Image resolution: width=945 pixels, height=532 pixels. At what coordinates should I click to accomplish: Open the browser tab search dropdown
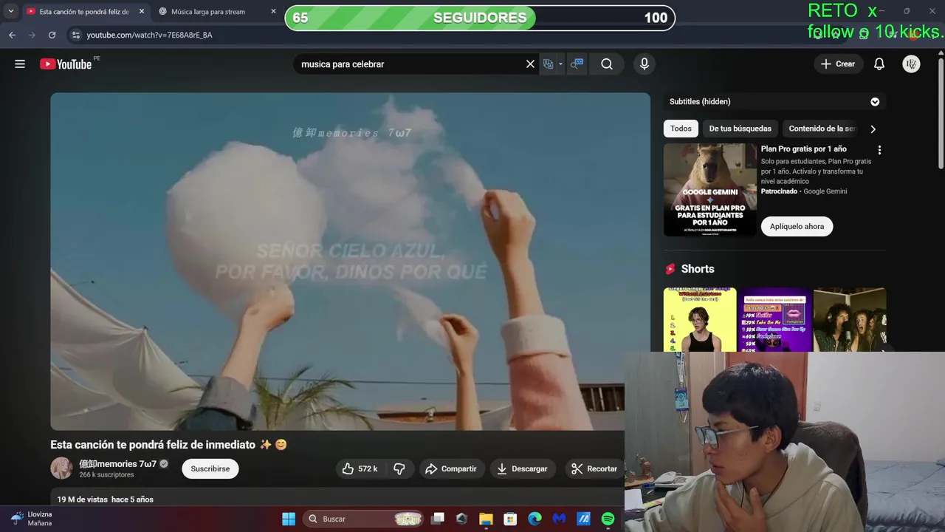pyautogui.click(x=10, y=12)
